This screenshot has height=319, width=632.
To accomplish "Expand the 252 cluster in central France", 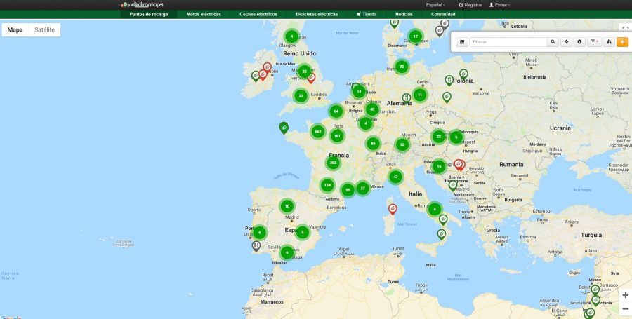I will [333, 163].
